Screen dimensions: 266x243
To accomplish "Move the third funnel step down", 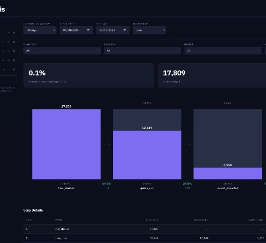I will (x=8, y=51).
